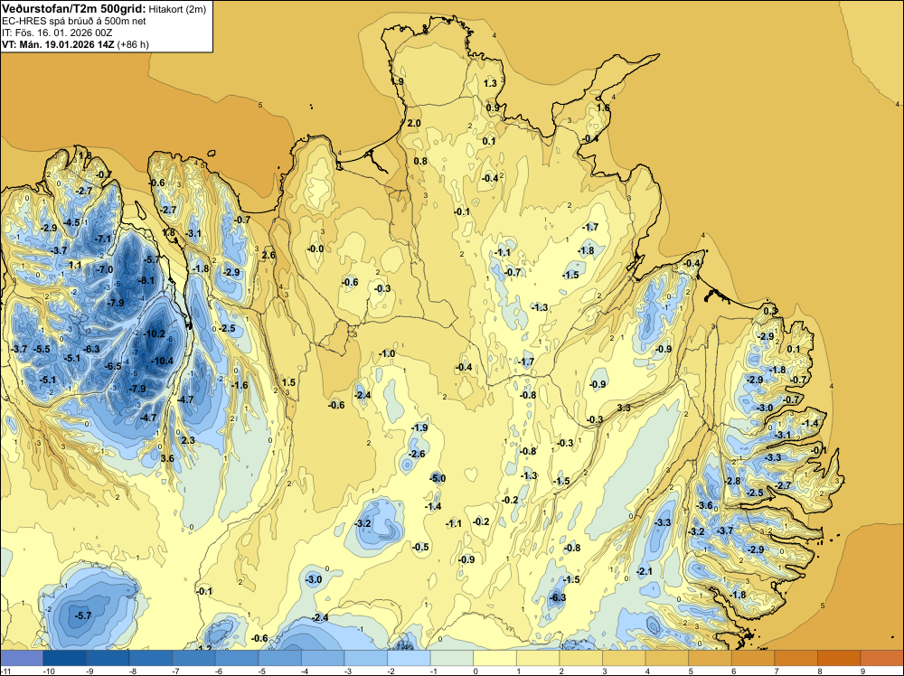Click the -5.5 temperature value

pyautogui.click(x=42, y=349)
